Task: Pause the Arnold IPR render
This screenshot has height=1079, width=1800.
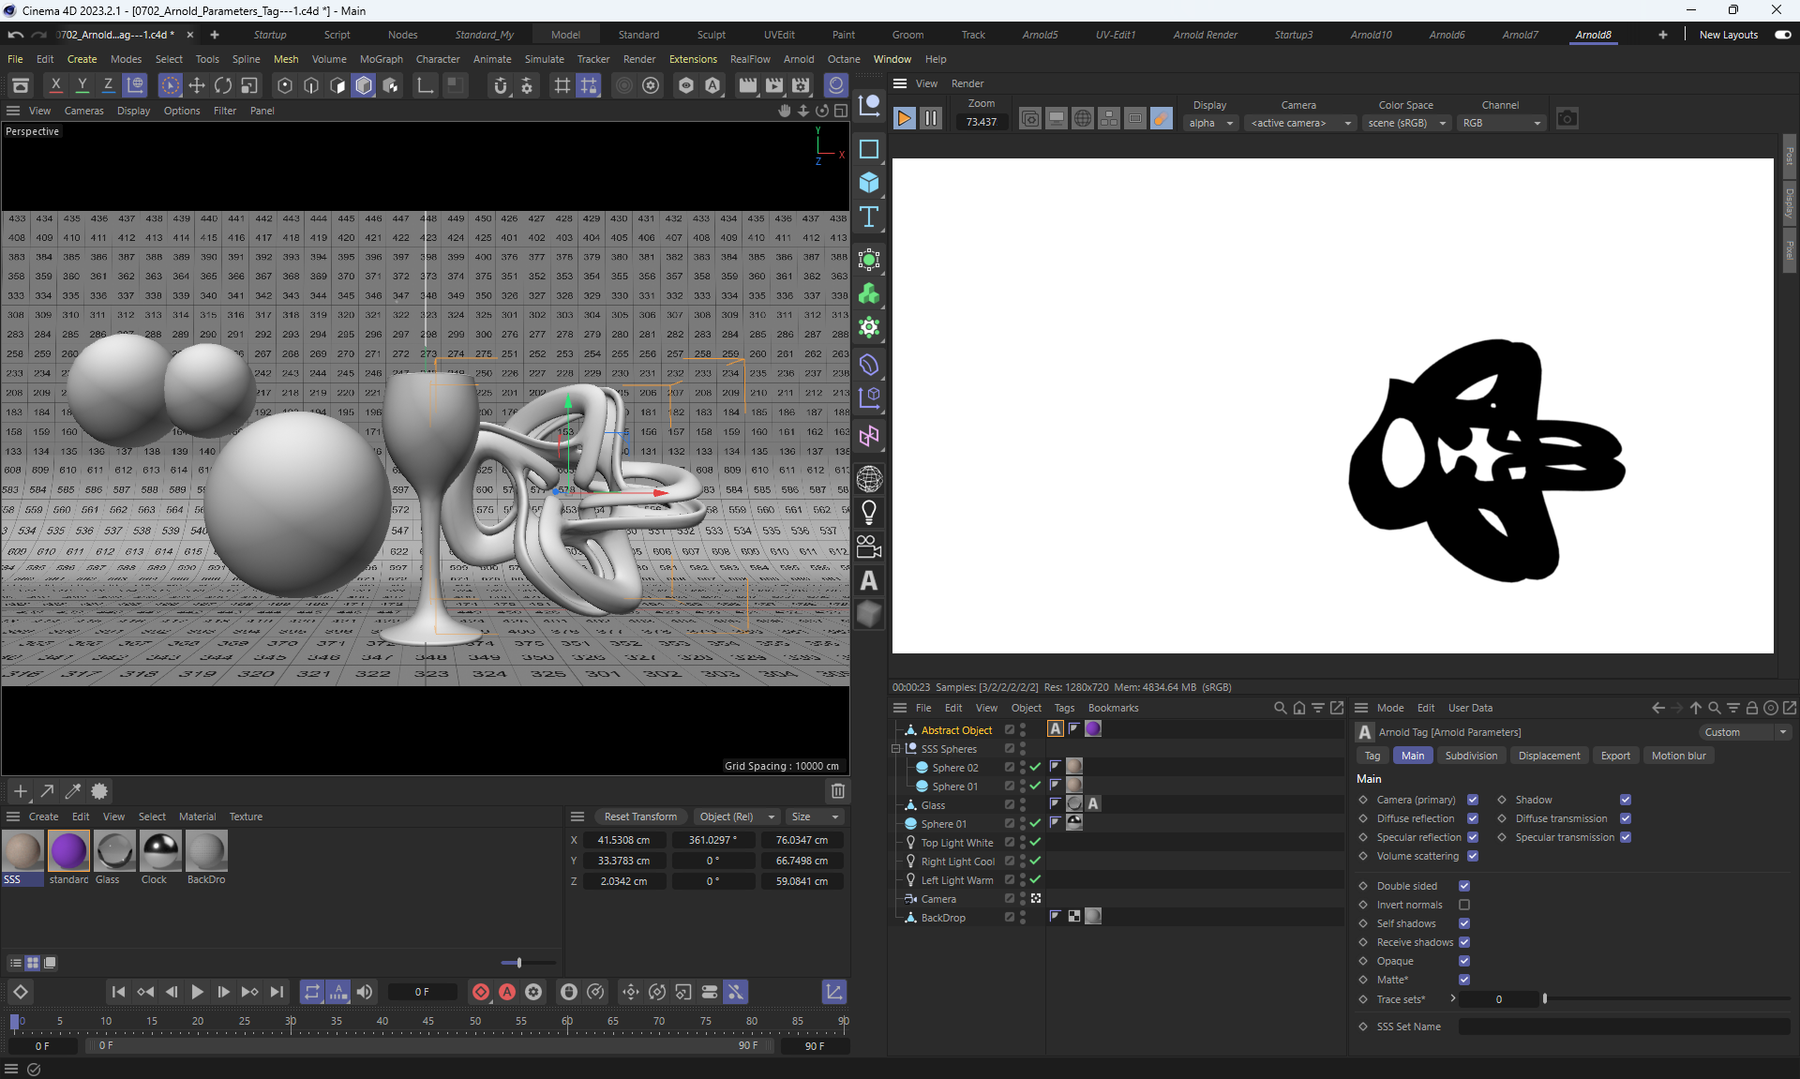Action: pyautogui.click(x=931, y=118)
